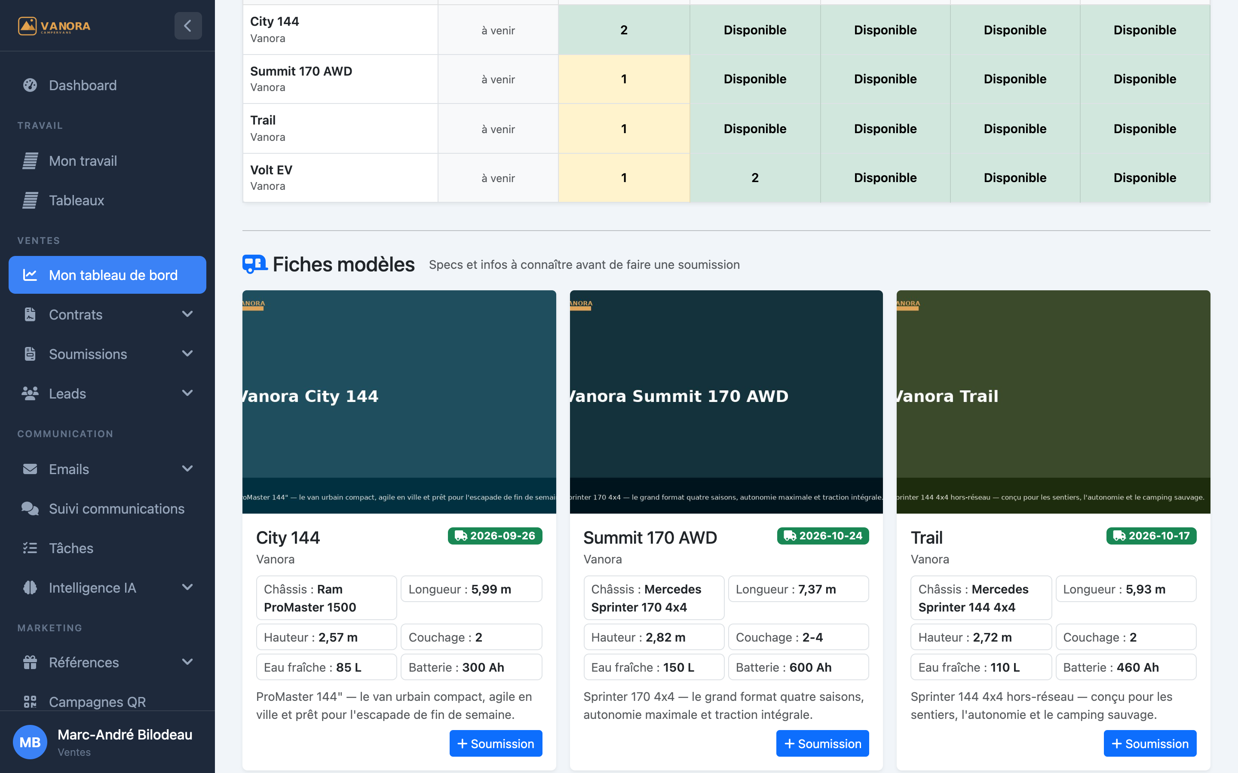This screenshot has height=773, width=1238.
Task: Open Suivi communications page
Action: [x=107, y=508]
